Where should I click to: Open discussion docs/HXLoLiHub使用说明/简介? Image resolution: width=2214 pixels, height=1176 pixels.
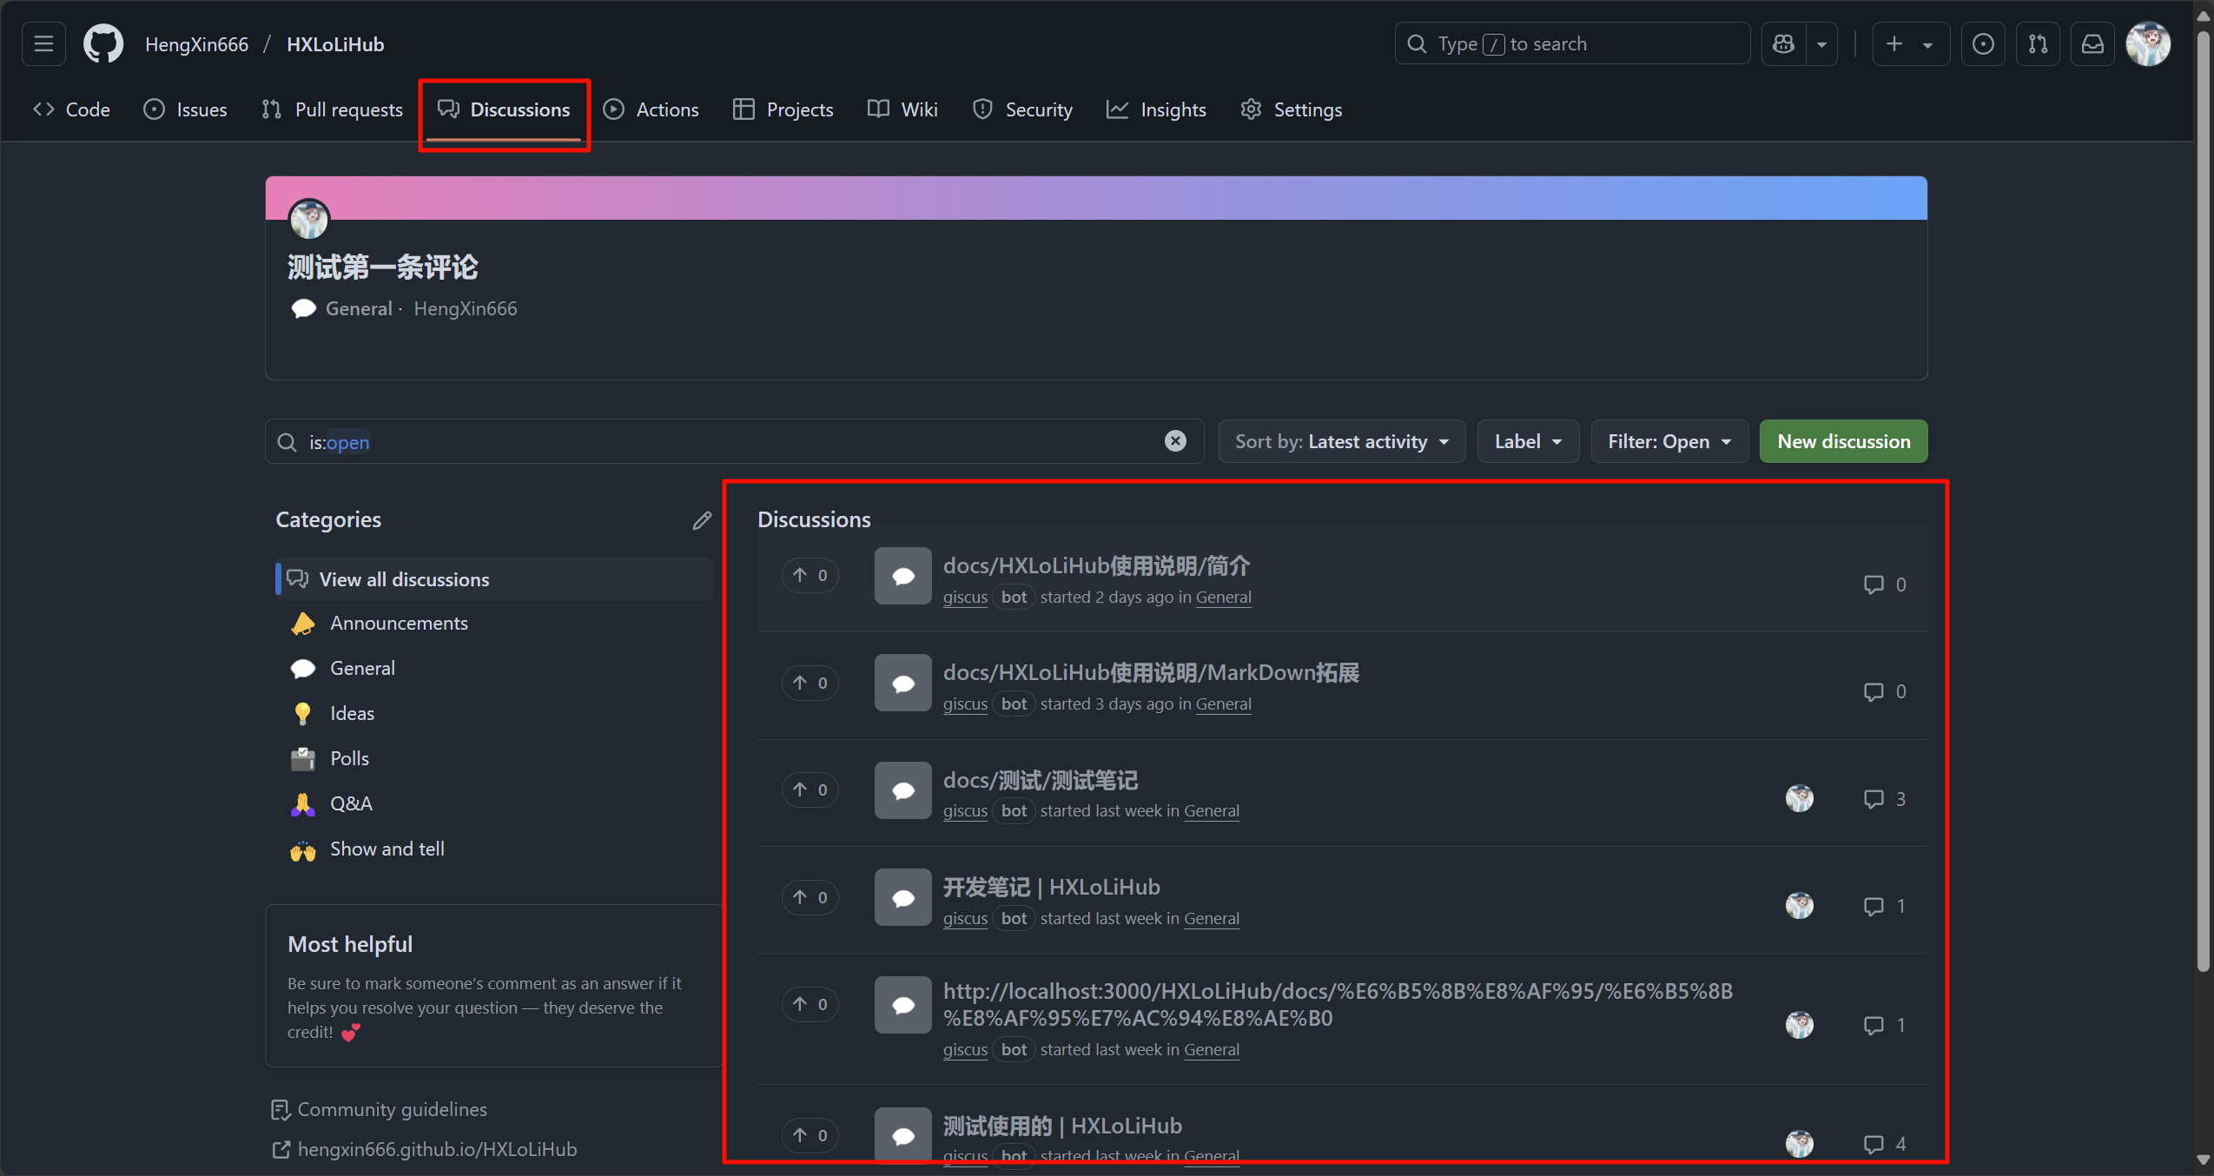(1096, 566)
